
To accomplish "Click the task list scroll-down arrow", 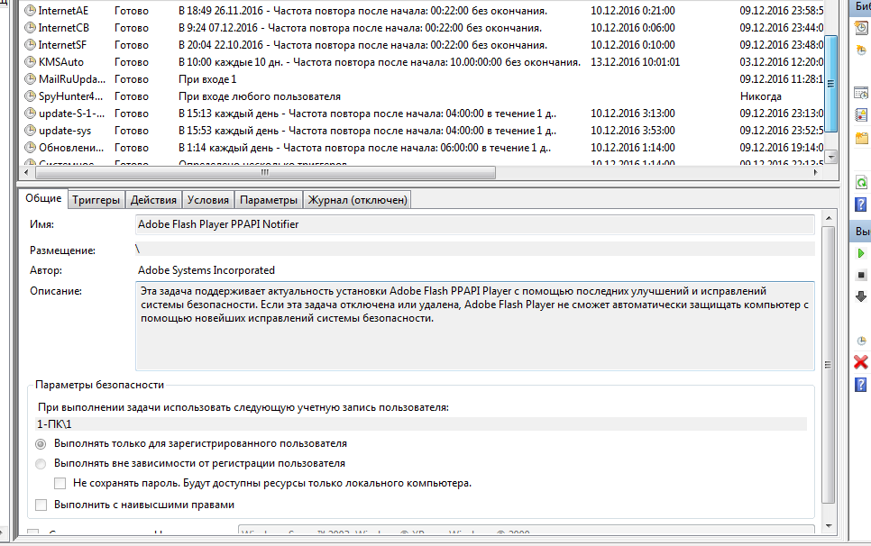I will [833, 157].
